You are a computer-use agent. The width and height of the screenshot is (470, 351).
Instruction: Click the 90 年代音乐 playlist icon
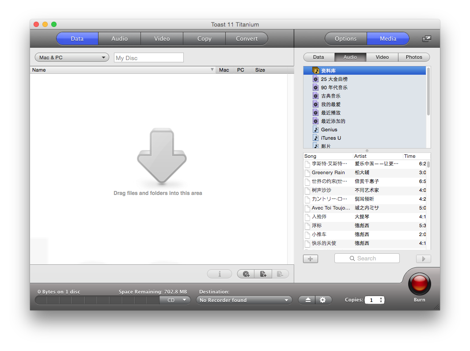point(316,88)
